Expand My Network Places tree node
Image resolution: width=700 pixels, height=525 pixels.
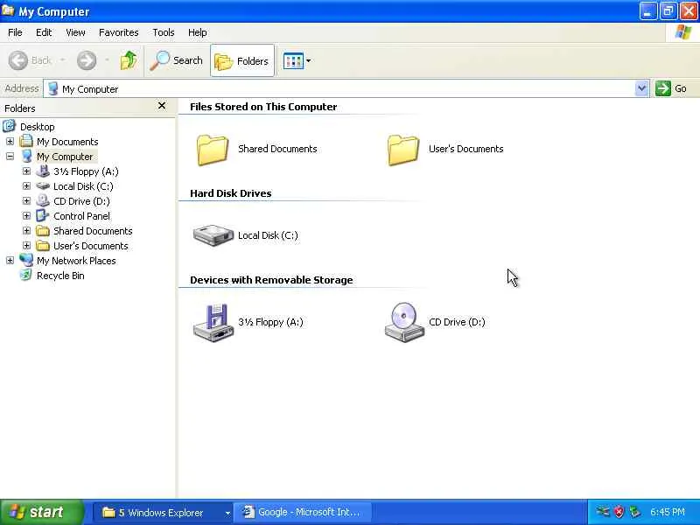(10, 260)
